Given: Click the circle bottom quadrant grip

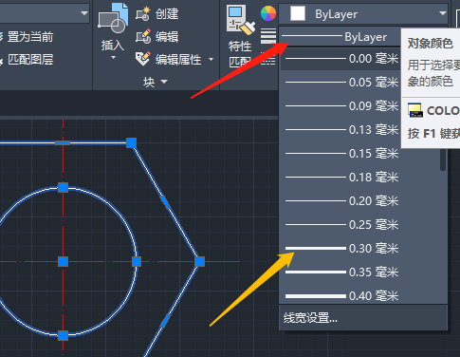Looking at the screenshot, I should point(64,335).
